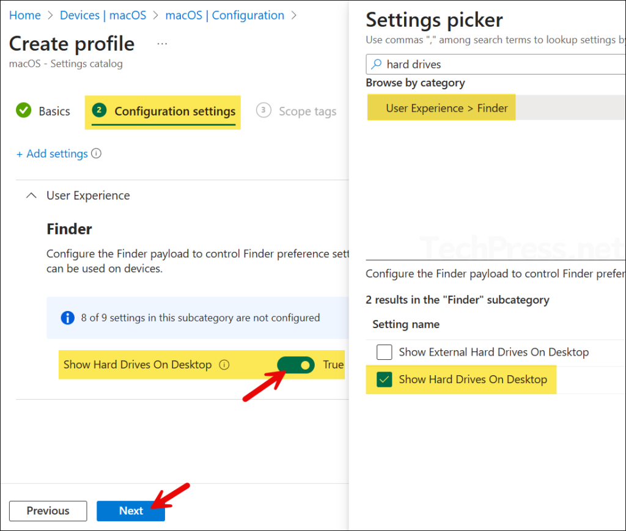Viewport: 626px width, 531px height.
Task: Click the Setting name column header
Action: click(406, 324)
